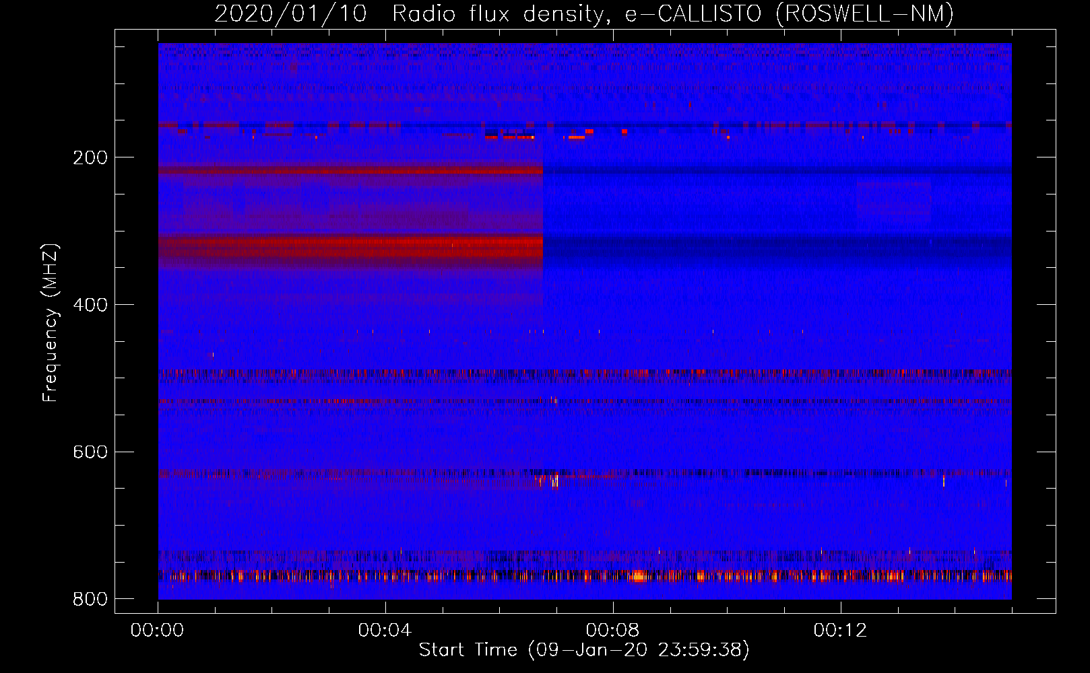Click the 'Frequency (MHZ)' axis label
1090x673 pixels.
point(51,322)
